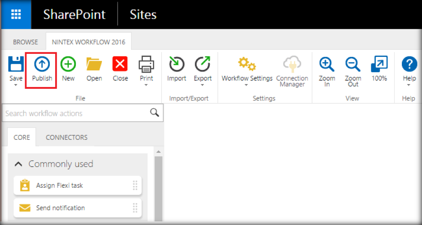Image resolution: width=422 pixels, height=225 pixels.
Task: Open the Connection Manager
Action: (292, 65)
